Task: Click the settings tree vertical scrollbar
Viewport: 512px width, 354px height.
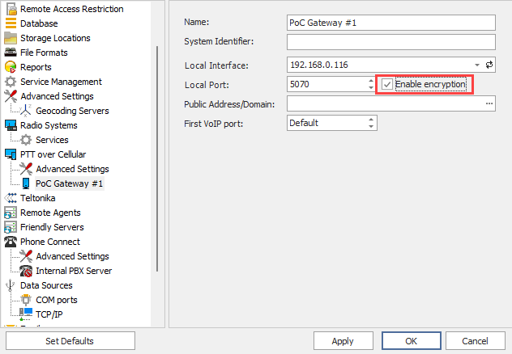Action: coord(157,159)
